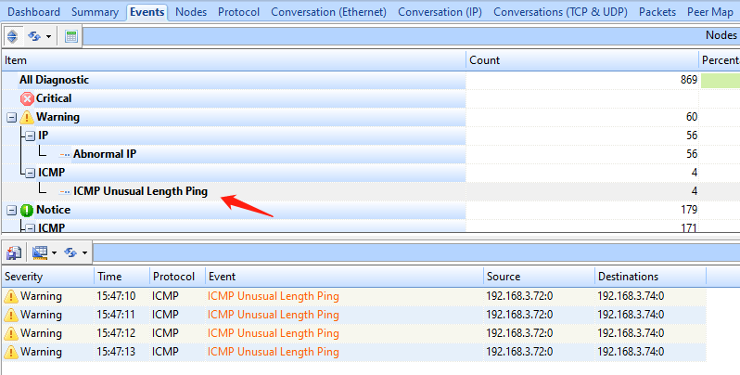Collapse the IP node under Warning
The height and width of the screenshot is (375, 740).
click(30, 136)
